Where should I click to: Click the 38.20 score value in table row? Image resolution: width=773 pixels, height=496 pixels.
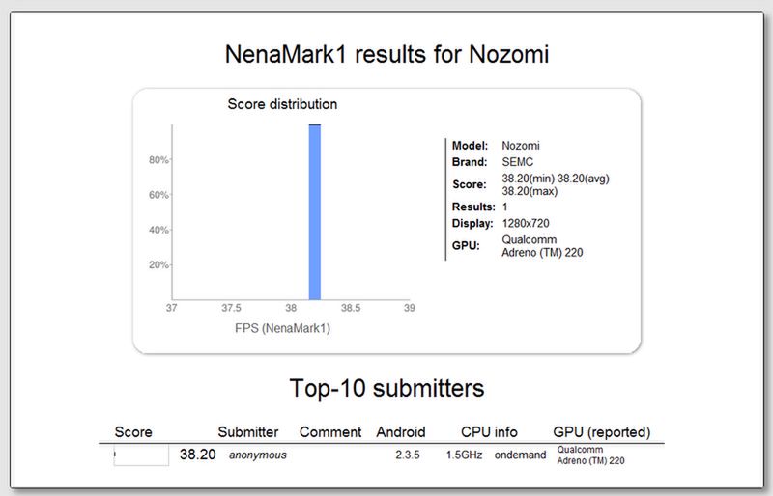198,455
